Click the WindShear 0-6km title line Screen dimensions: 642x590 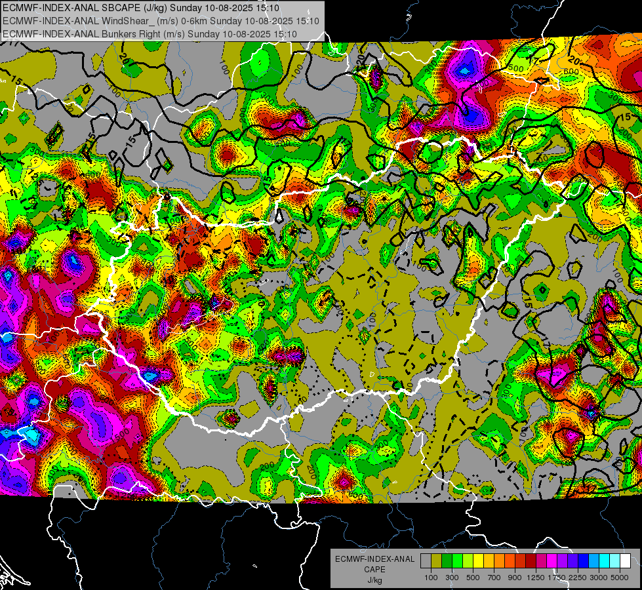(x=161, y=21)
